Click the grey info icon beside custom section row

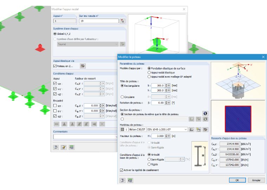click(205, 119)
